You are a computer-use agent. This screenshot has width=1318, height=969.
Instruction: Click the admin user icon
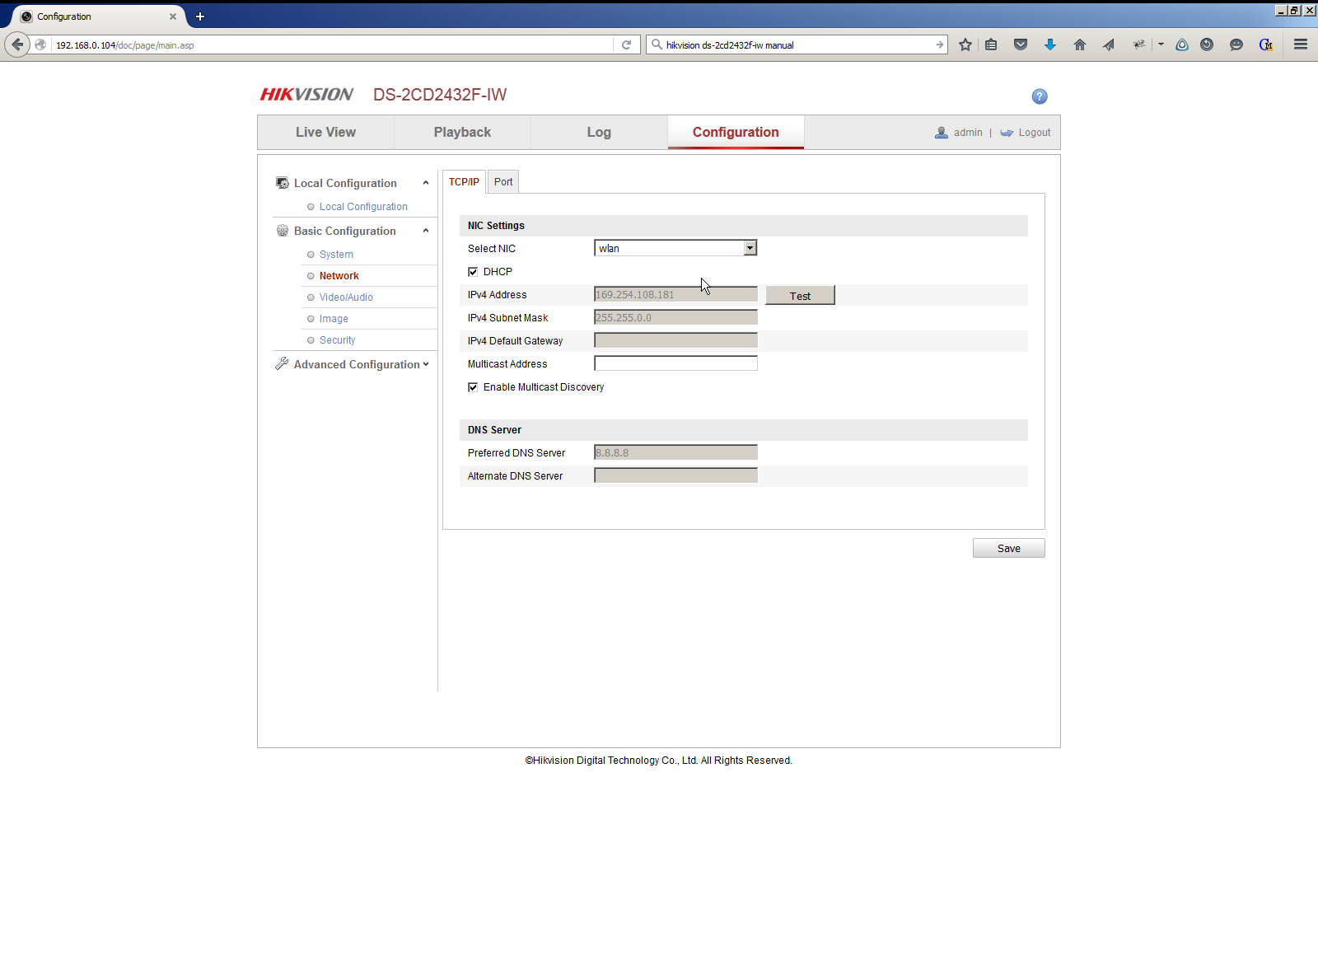tap(942, 133)
